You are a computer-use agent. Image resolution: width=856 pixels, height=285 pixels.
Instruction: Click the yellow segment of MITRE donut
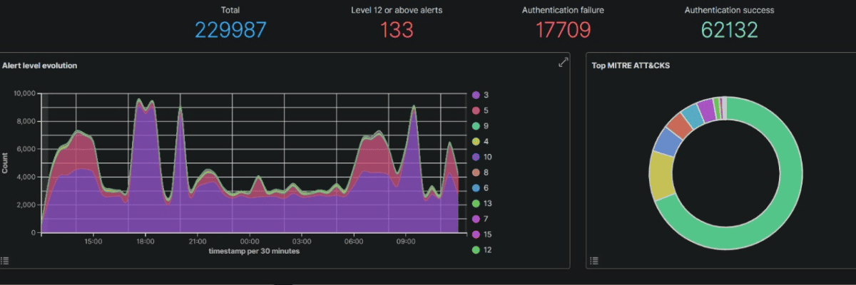pos(661,175)
